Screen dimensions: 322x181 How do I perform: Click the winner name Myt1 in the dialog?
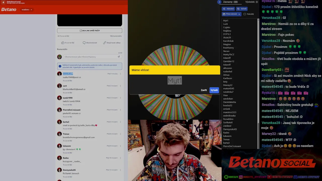tap(175, 80)
